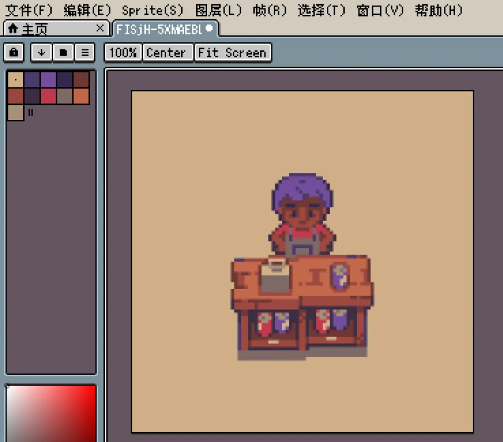The height and width of the screenshot is (442, 503).
Task: Open the Sprite(S) menu
Action: [152, 10]
